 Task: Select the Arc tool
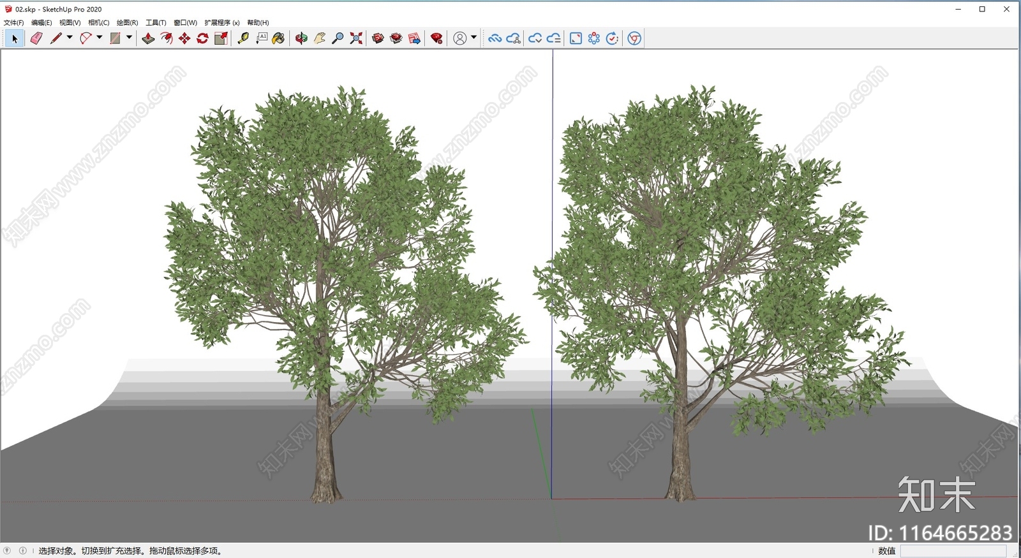pos(86,39)
